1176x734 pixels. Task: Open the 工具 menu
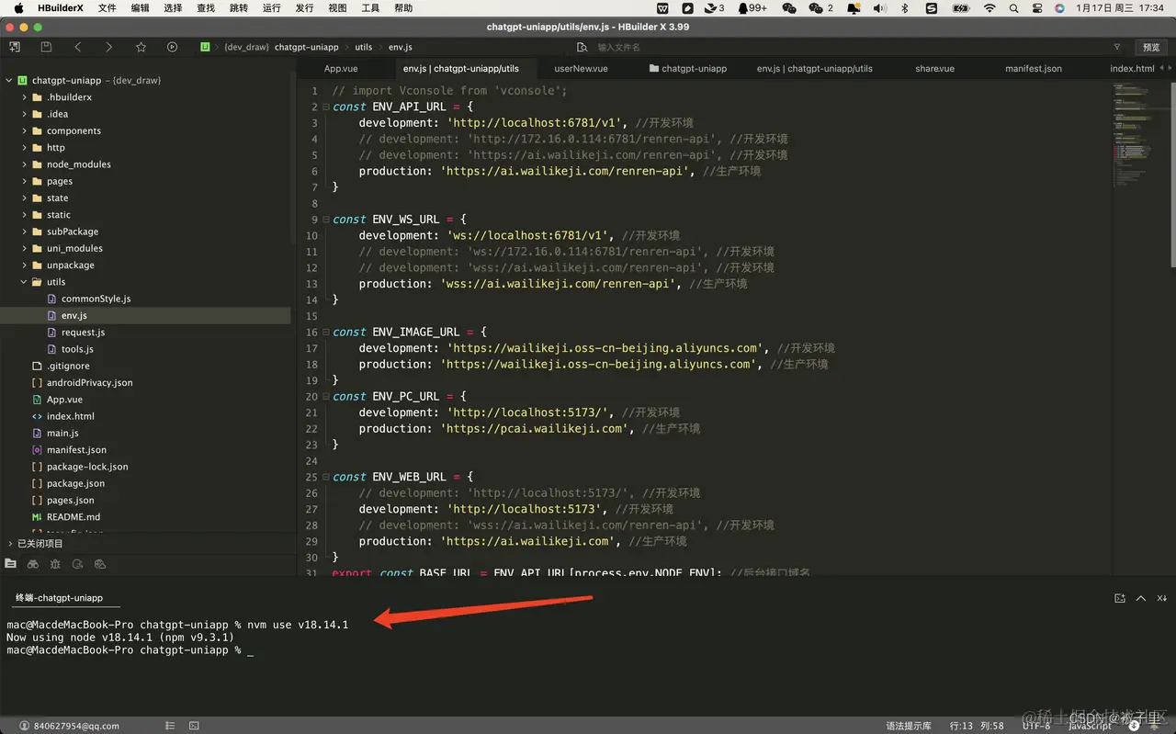coord(370,8)
